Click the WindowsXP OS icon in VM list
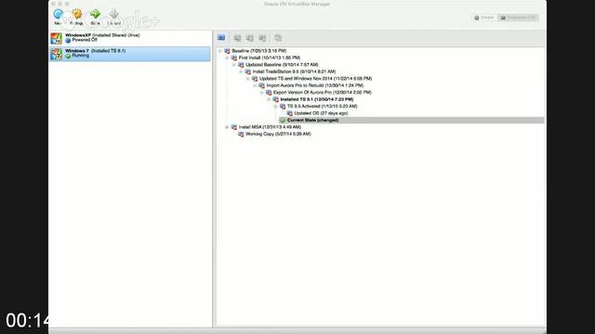Image resolution: width=595 pixels, height=334 pixels. [56, 38]
